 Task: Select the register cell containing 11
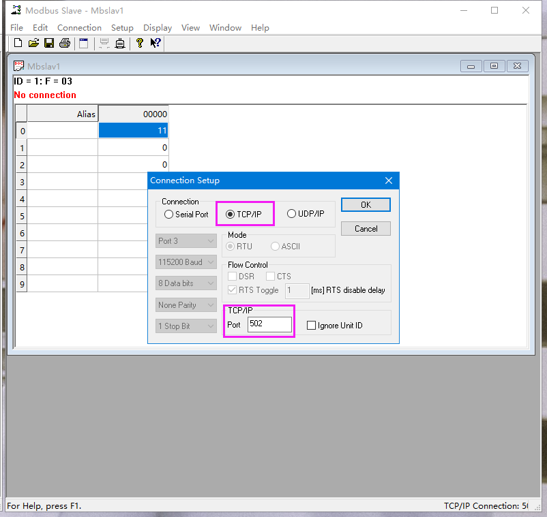[133, 130]
